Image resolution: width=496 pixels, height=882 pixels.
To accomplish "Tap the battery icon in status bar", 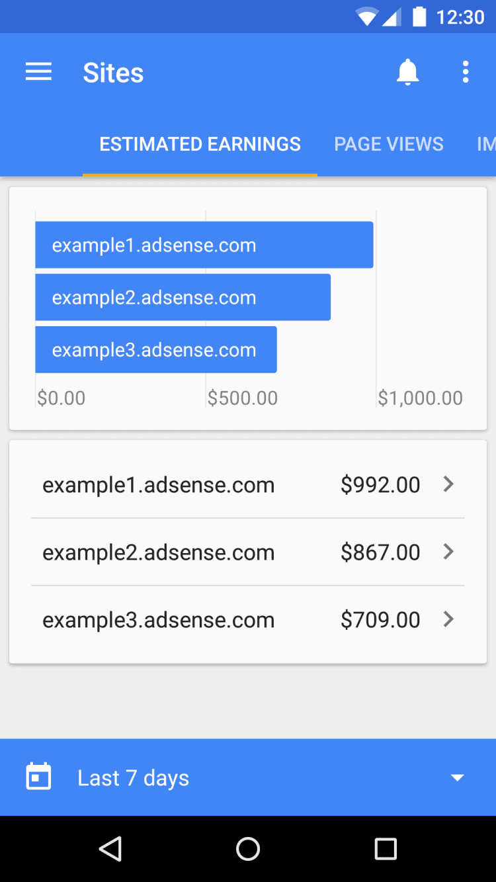I will 419,17.
